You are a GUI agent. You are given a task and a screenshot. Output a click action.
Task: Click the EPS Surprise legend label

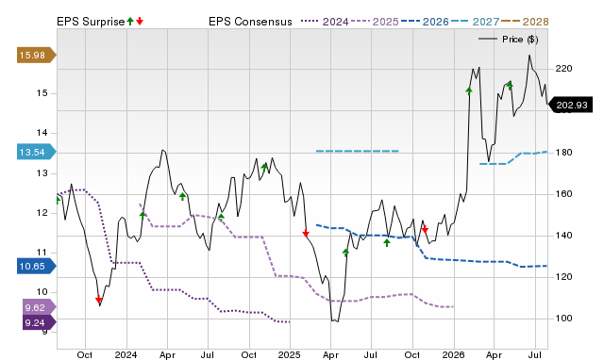click(91, 22)
